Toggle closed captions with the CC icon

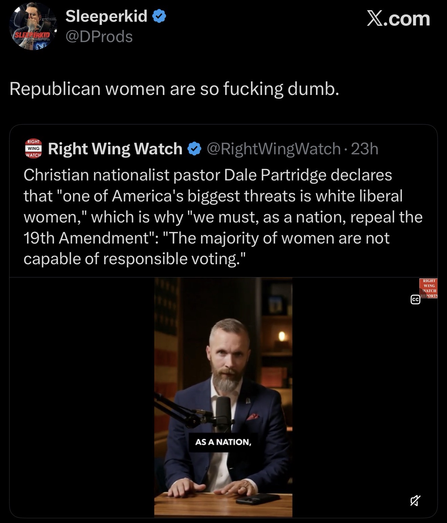point(415,299)
